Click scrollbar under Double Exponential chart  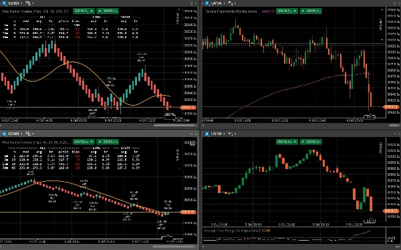[x=394, y=126]
